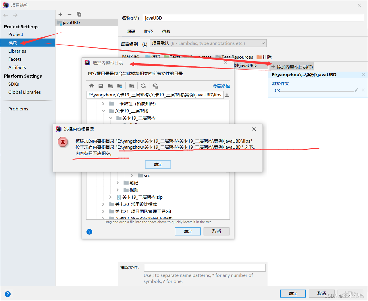Switch to the 源码 tab
368x301 pixels.
(131, 31)
